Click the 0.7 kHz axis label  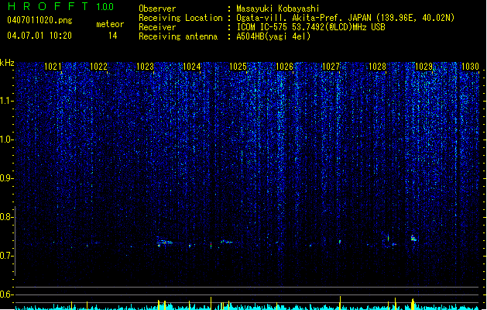click(7, 256)
